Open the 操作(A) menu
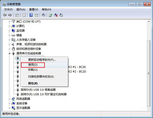 click(21, 9)
